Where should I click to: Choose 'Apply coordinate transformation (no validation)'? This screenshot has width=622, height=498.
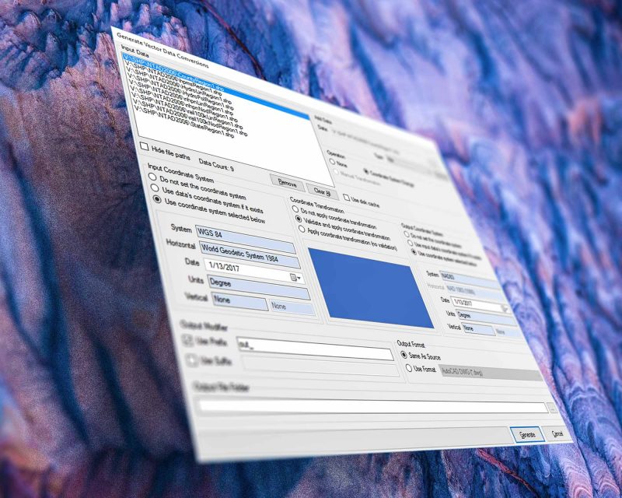click(x=302, y=229)
